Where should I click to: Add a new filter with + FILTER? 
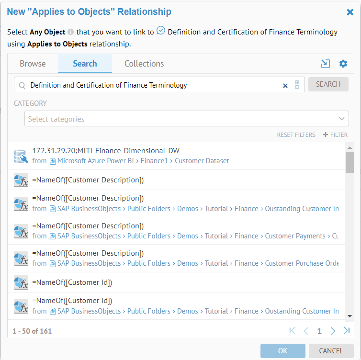pos(335,135)
